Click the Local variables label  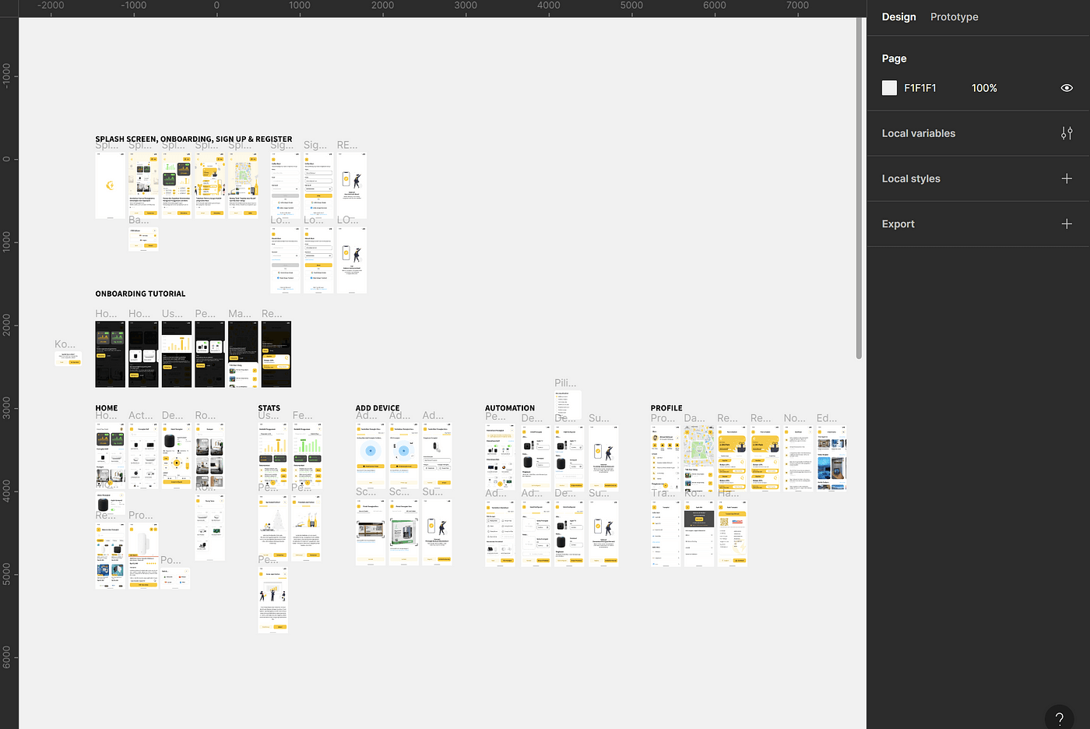(918, 133)
